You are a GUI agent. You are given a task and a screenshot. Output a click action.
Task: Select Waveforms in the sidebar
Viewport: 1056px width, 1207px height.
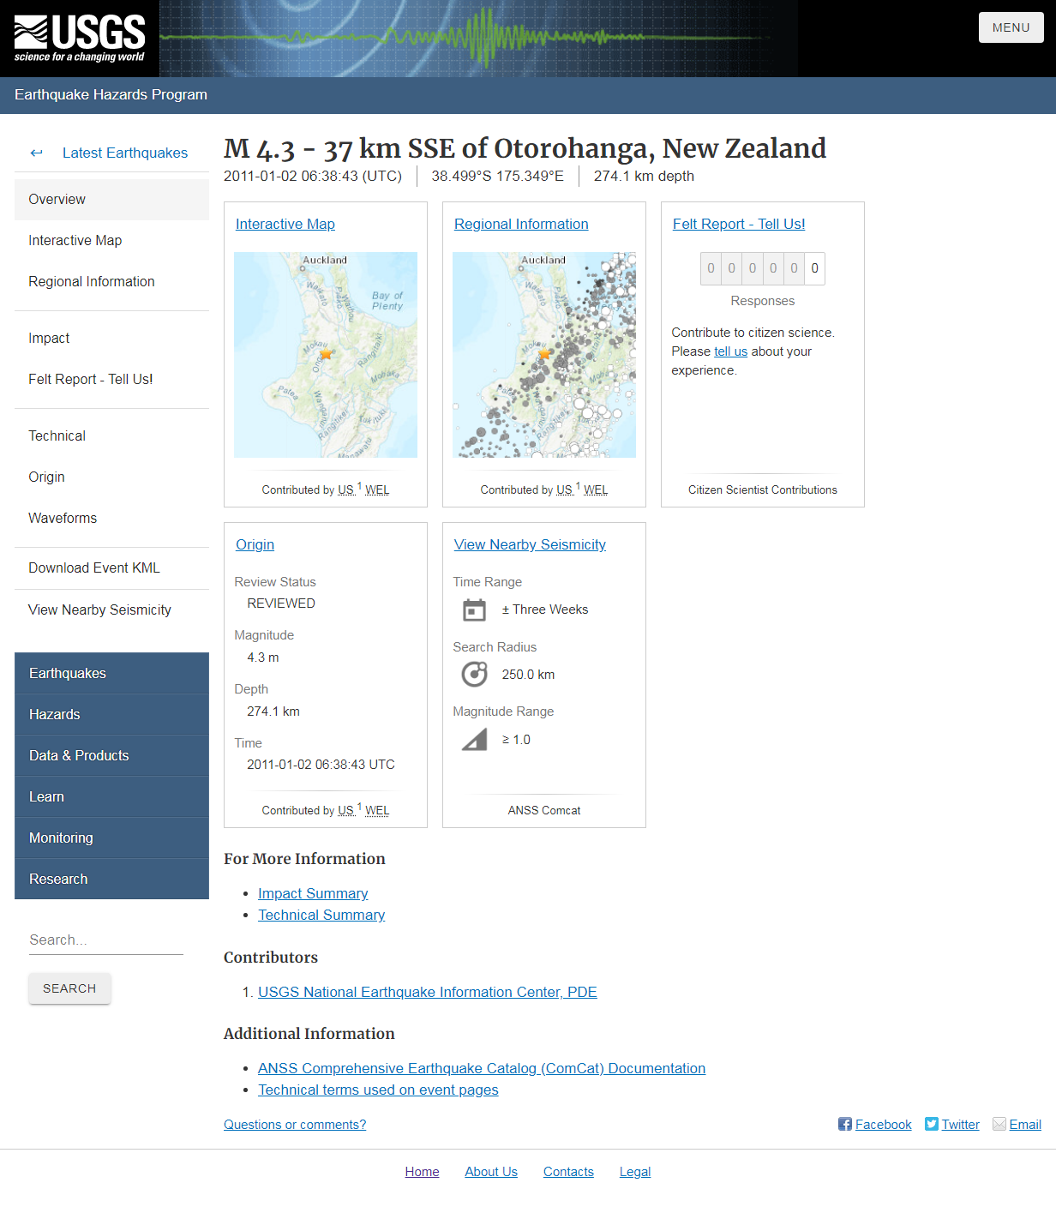click(111, 519)
